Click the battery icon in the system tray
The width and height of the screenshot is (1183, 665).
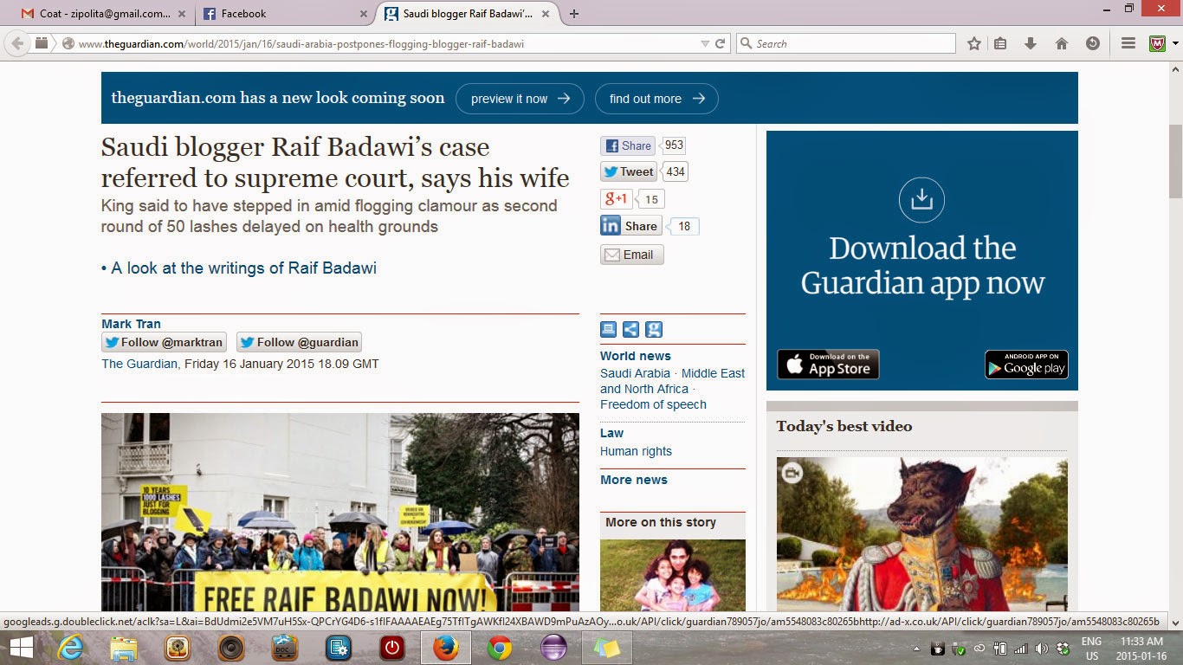tap(1000, 649)
